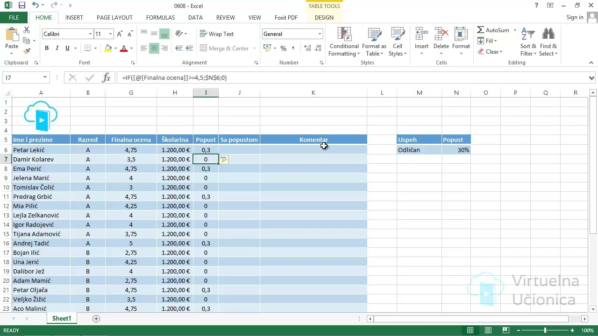Click the Increase Decimal icon
This screenshot has width=598, height=336.
(x=307, y=49)
